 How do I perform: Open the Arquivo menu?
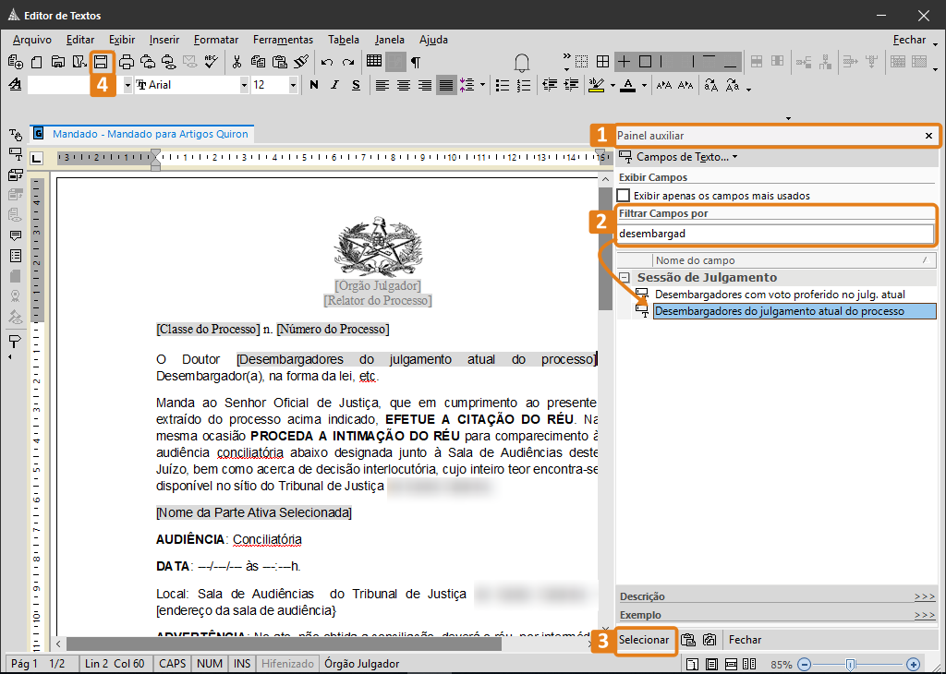32,40
